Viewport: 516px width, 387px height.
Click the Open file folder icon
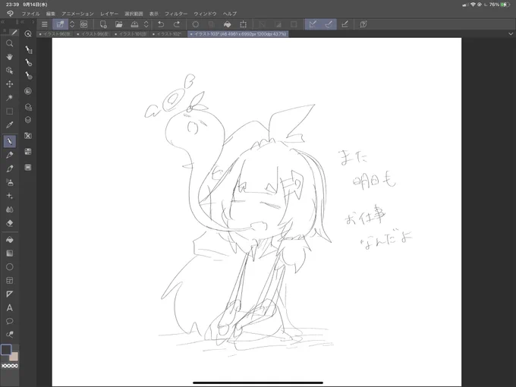[x=119, y=24]
